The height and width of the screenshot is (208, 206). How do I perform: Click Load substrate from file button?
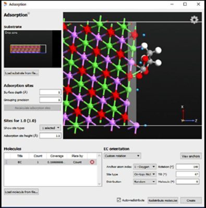21,73
